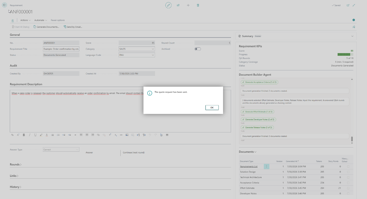Toggle the Archived switch
The width and height of the screenshot is (367, 199).
198,49
